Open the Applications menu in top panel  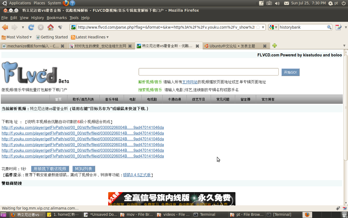point(20,3)
